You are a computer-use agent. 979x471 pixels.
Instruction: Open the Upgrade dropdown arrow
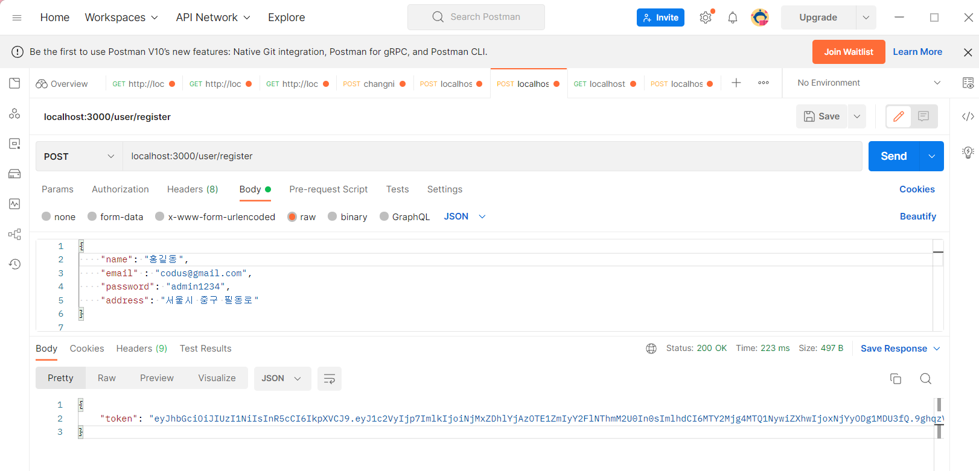point(866,17)
